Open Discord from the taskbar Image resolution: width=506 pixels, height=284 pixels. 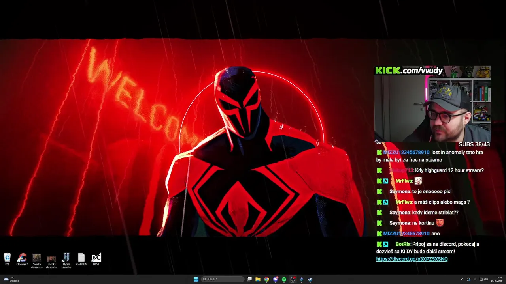[x=275, y=279]
